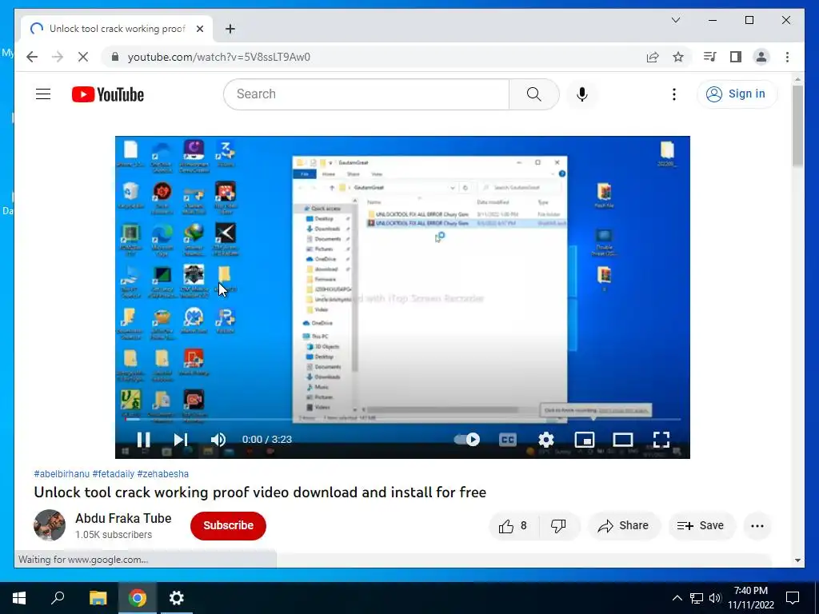The height and width of the screenshot is (614, 819).
Task: Go to YouTube home via logo
Action: coord(108,94)
